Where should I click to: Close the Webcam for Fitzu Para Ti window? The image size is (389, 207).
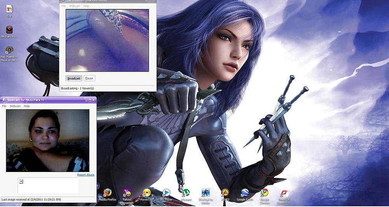[x=93, y=100]
